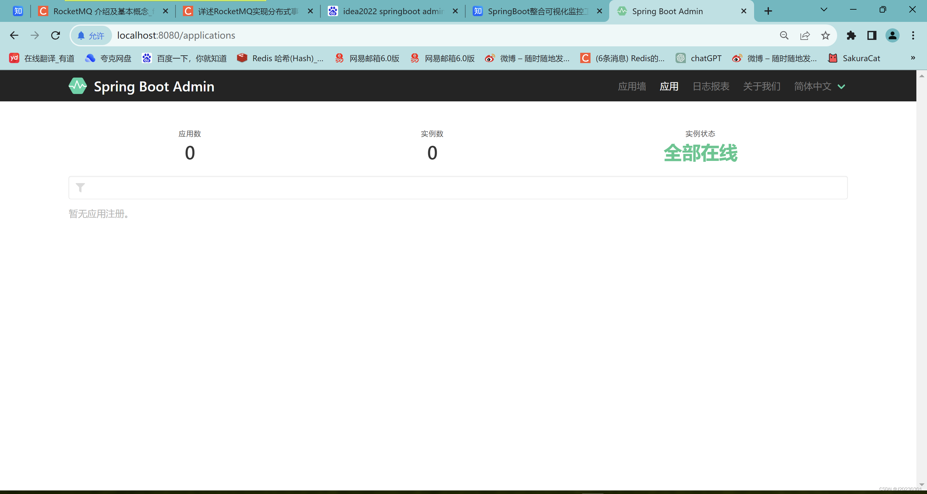Click the share page icon

pos(805,35)
